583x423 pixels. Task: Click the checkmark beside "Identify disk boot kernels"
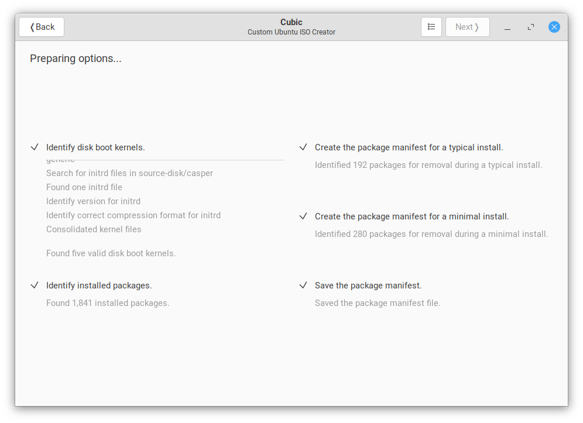pos(35,147)
